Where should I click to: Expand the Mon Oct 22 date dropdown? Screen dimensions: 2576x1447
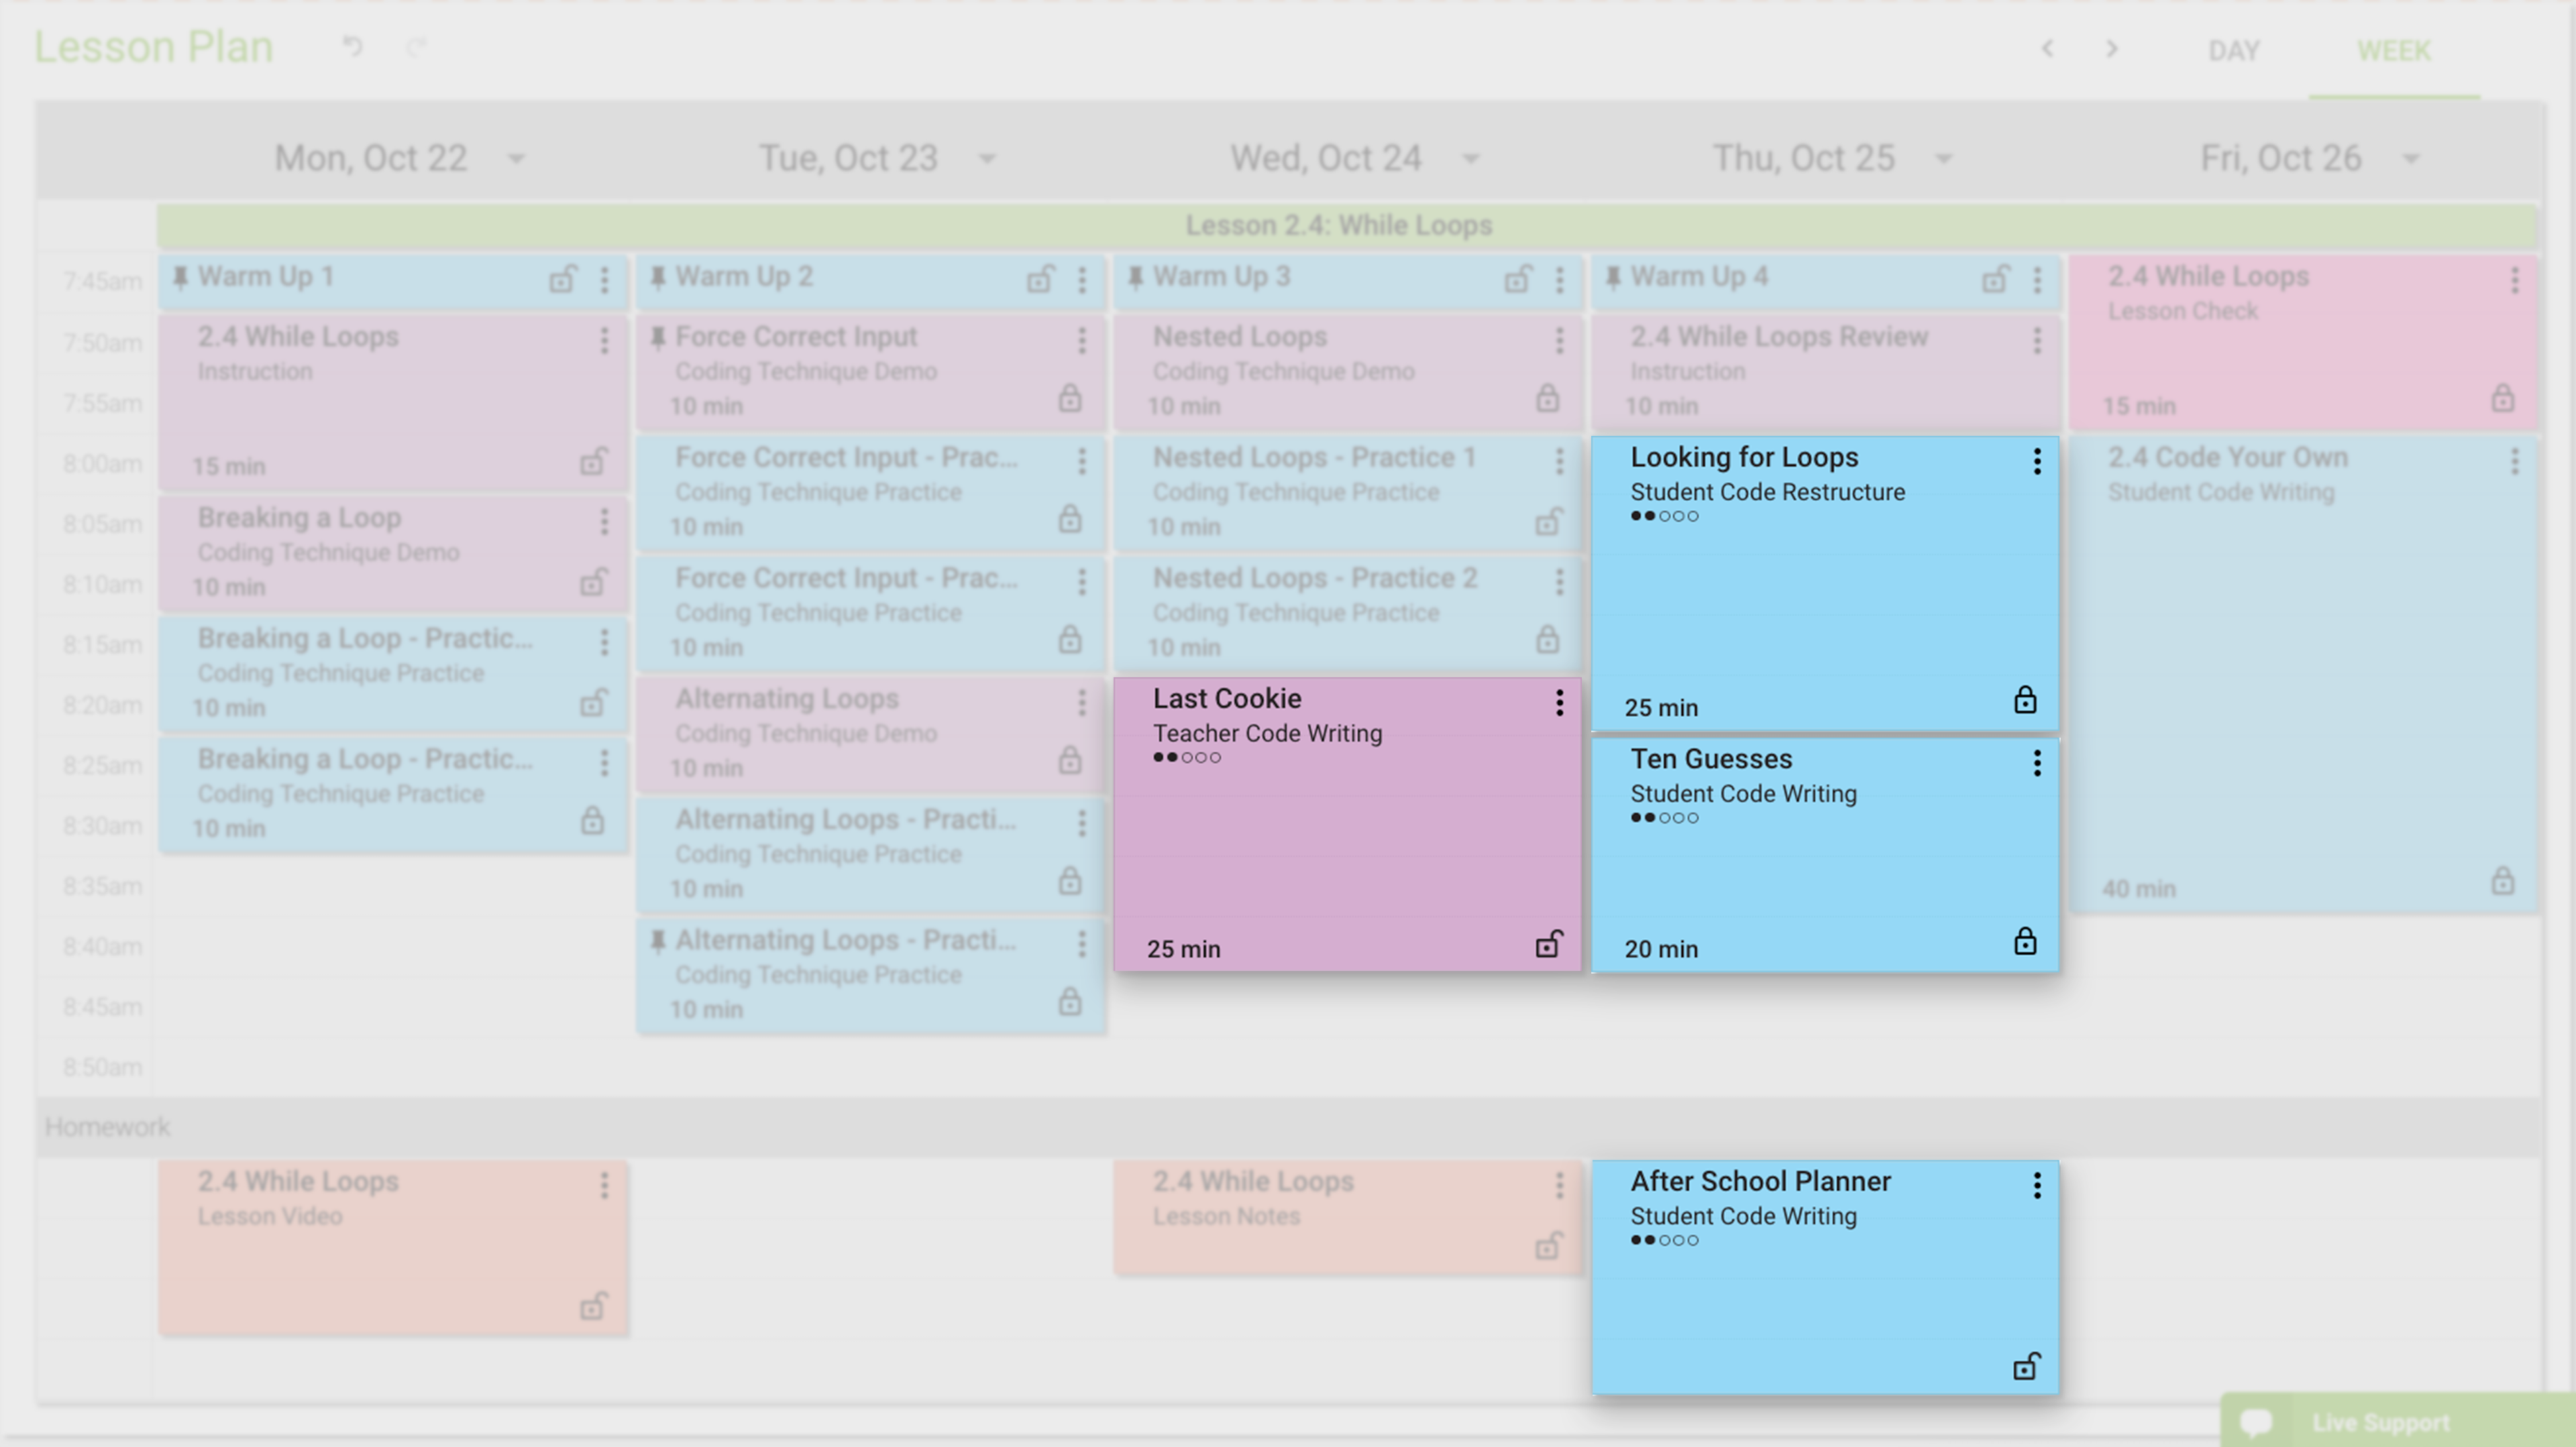pos(519,159)
